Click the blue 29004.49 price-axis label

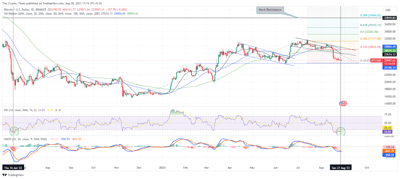(390, 47)
